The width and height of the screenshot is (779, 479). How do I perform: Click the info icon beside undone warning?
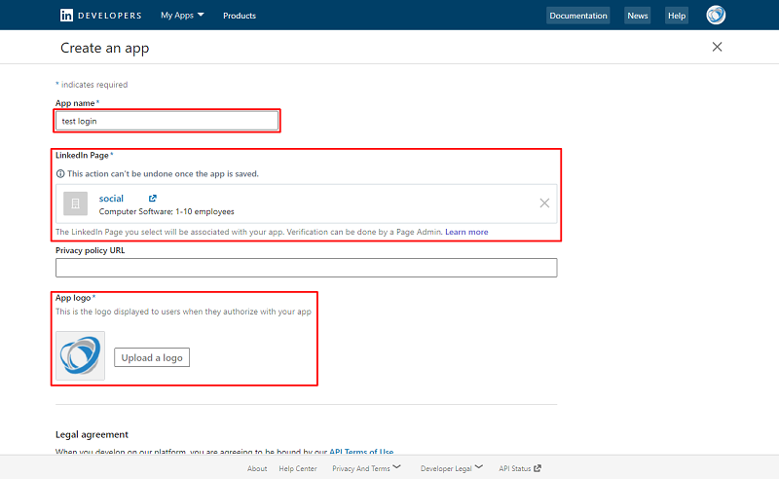tap(60, 174)
